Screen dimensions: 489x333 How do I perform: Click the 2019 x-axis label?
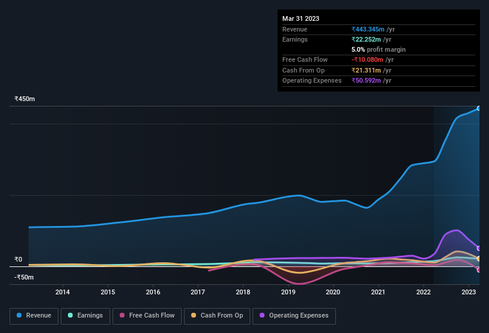(288, 292)
